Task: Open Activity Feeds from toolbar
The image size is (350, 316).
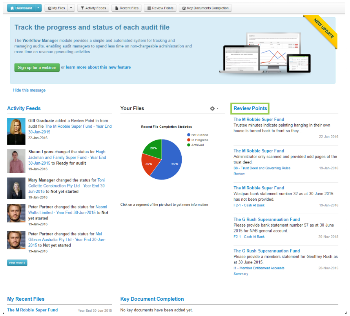Action: coord(93,8)
